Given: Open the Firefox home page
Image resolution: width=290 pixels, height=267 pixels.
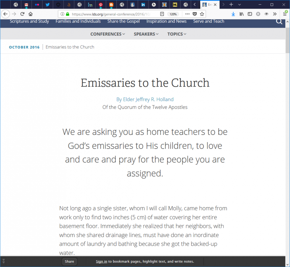Looking at the screenshot, I should point(30,14).
